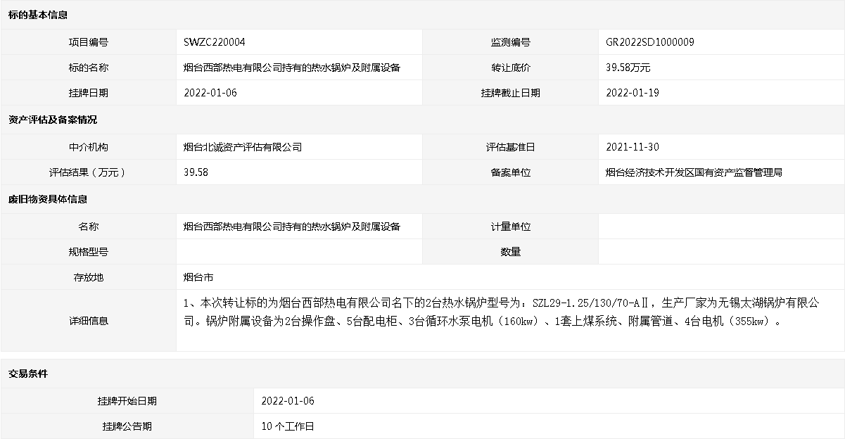Click the 标的名称 value in the 标的基本信息 section
The image size is (845, 439).
pyautogui.click(x=292, y=68)
